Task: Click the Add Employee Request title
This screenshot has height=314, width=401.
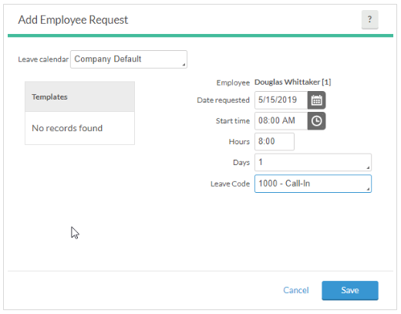Action: pyautogui.click(x=73, y=20)
